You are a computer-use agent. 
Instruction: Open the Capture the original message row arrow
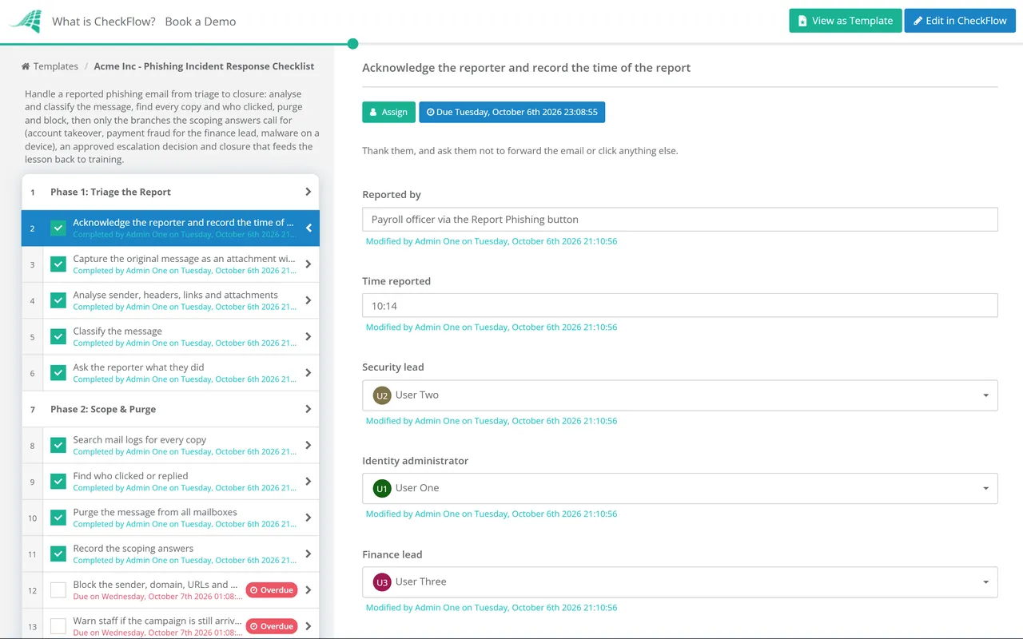click(x=308, y=264)
